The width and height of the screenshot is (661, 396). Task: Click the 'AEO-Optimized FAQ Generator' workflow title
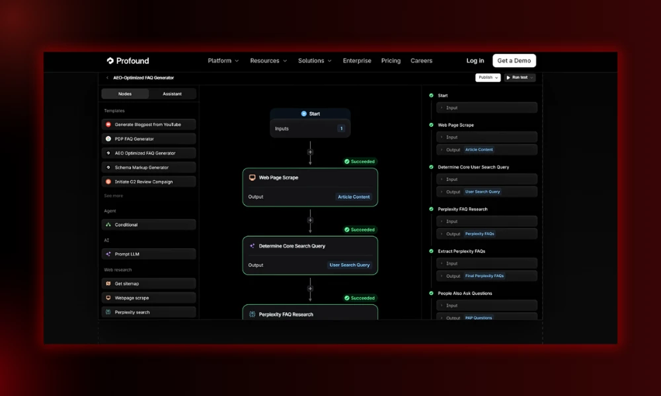tap(143, 78)
